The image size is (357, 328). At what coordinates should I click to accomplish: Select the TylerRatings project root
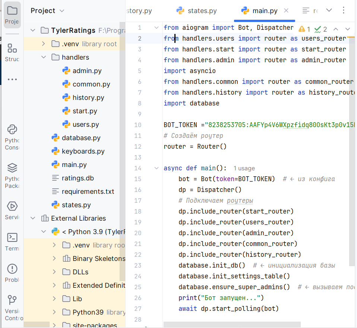click(73, 30)
